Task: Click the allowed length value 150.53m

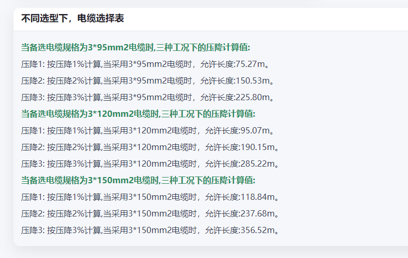Action: pos(255,81)
